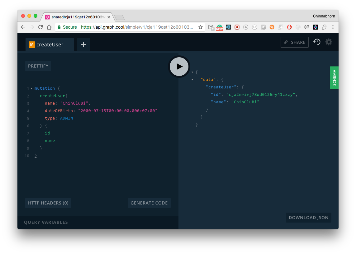Click the gray pushpin extension icon
The width and height of the screenshot is (356, 254).
tap(263, 27)
